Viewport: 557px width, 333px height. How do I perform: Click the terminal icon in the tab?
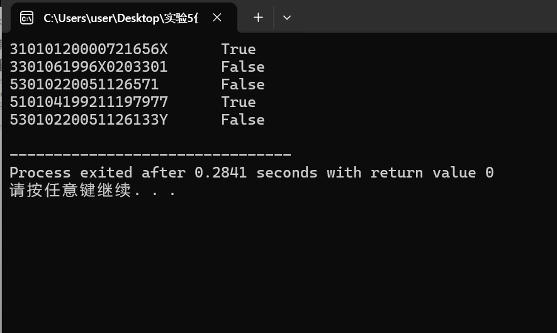[x=26, y=18]
